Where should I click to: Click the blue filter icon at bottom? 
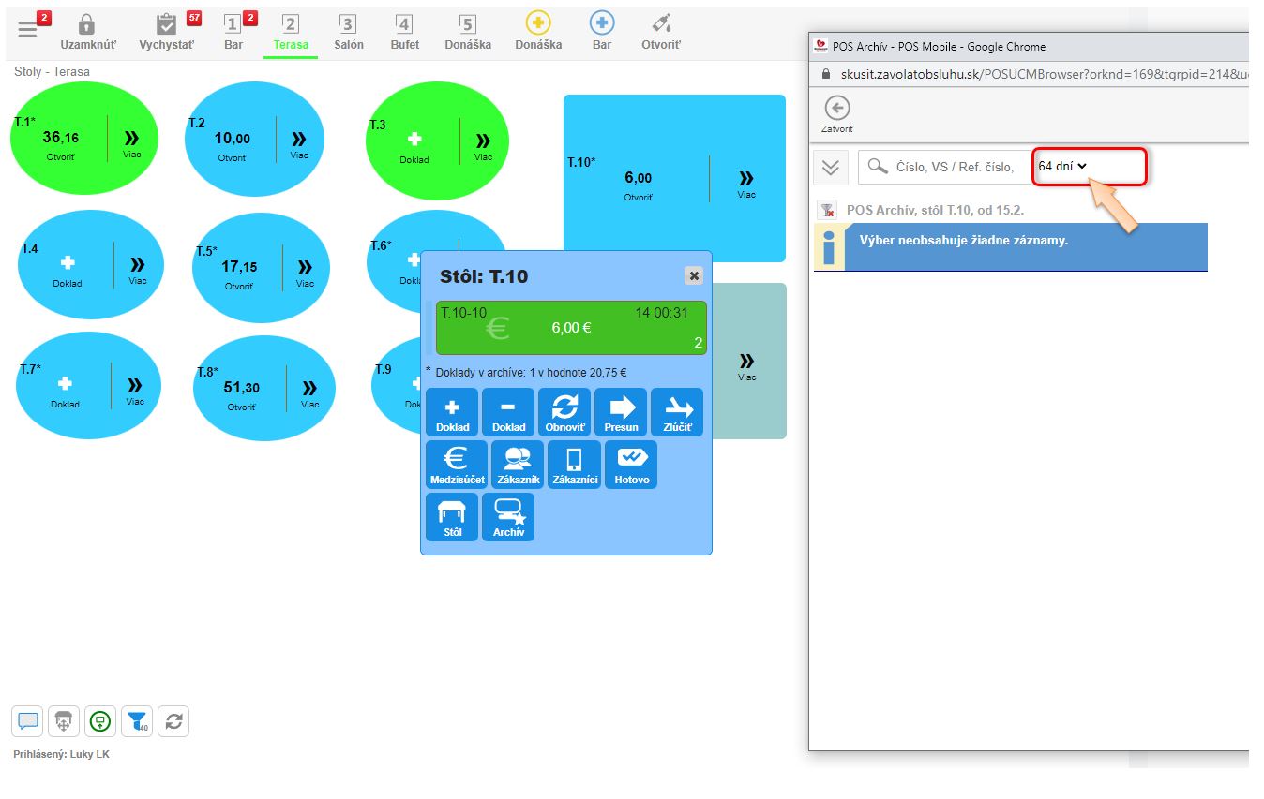[x=137, y=721]
